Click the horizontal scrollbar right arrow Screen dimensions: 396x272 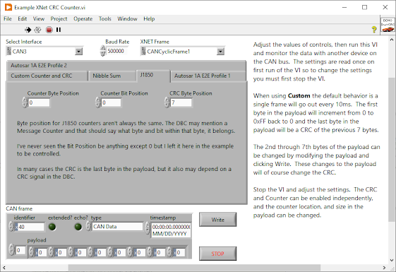point(384,268)
